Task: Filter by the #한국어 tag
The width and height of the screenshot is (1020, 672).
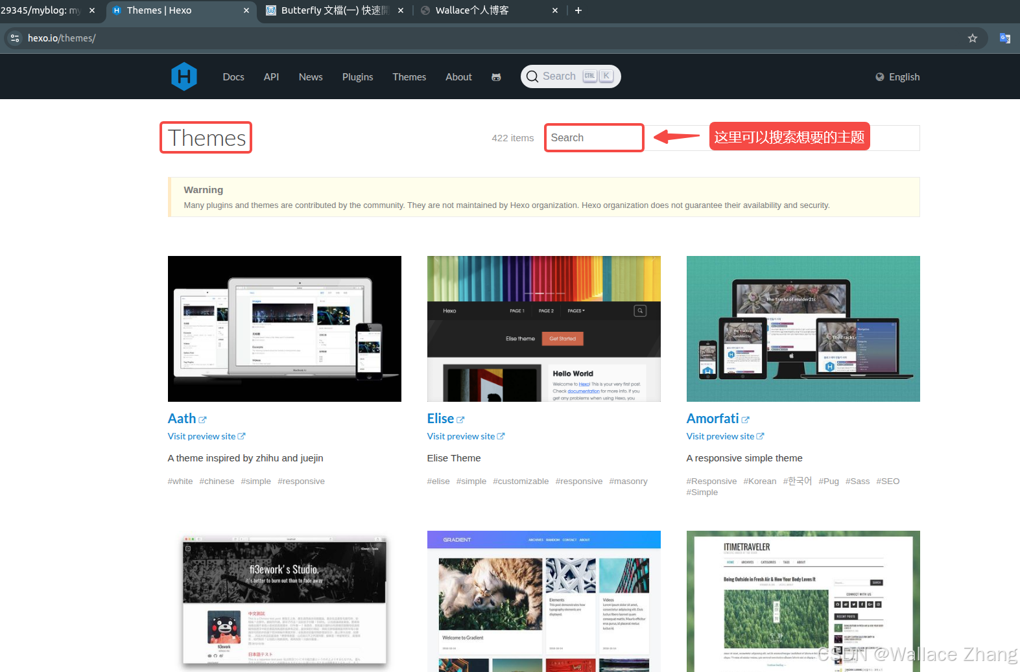Action: point(798,481)
